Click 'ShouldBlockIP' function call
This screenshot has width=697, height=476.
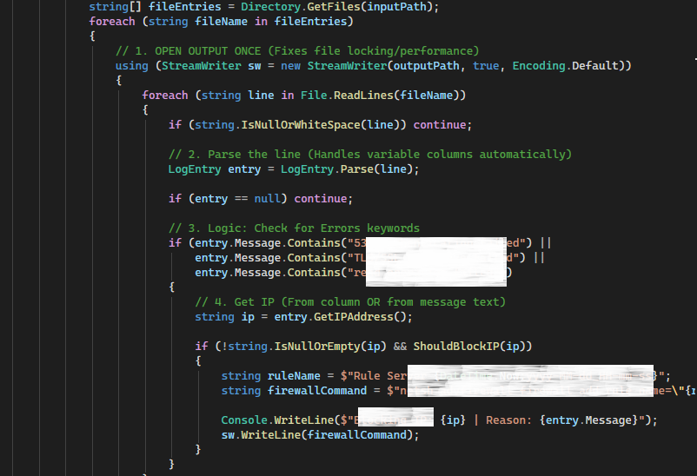click(x=456, y=347)
